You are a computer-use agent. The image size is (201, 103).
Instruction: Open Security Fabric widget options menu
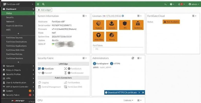click(x=84, y=58)
